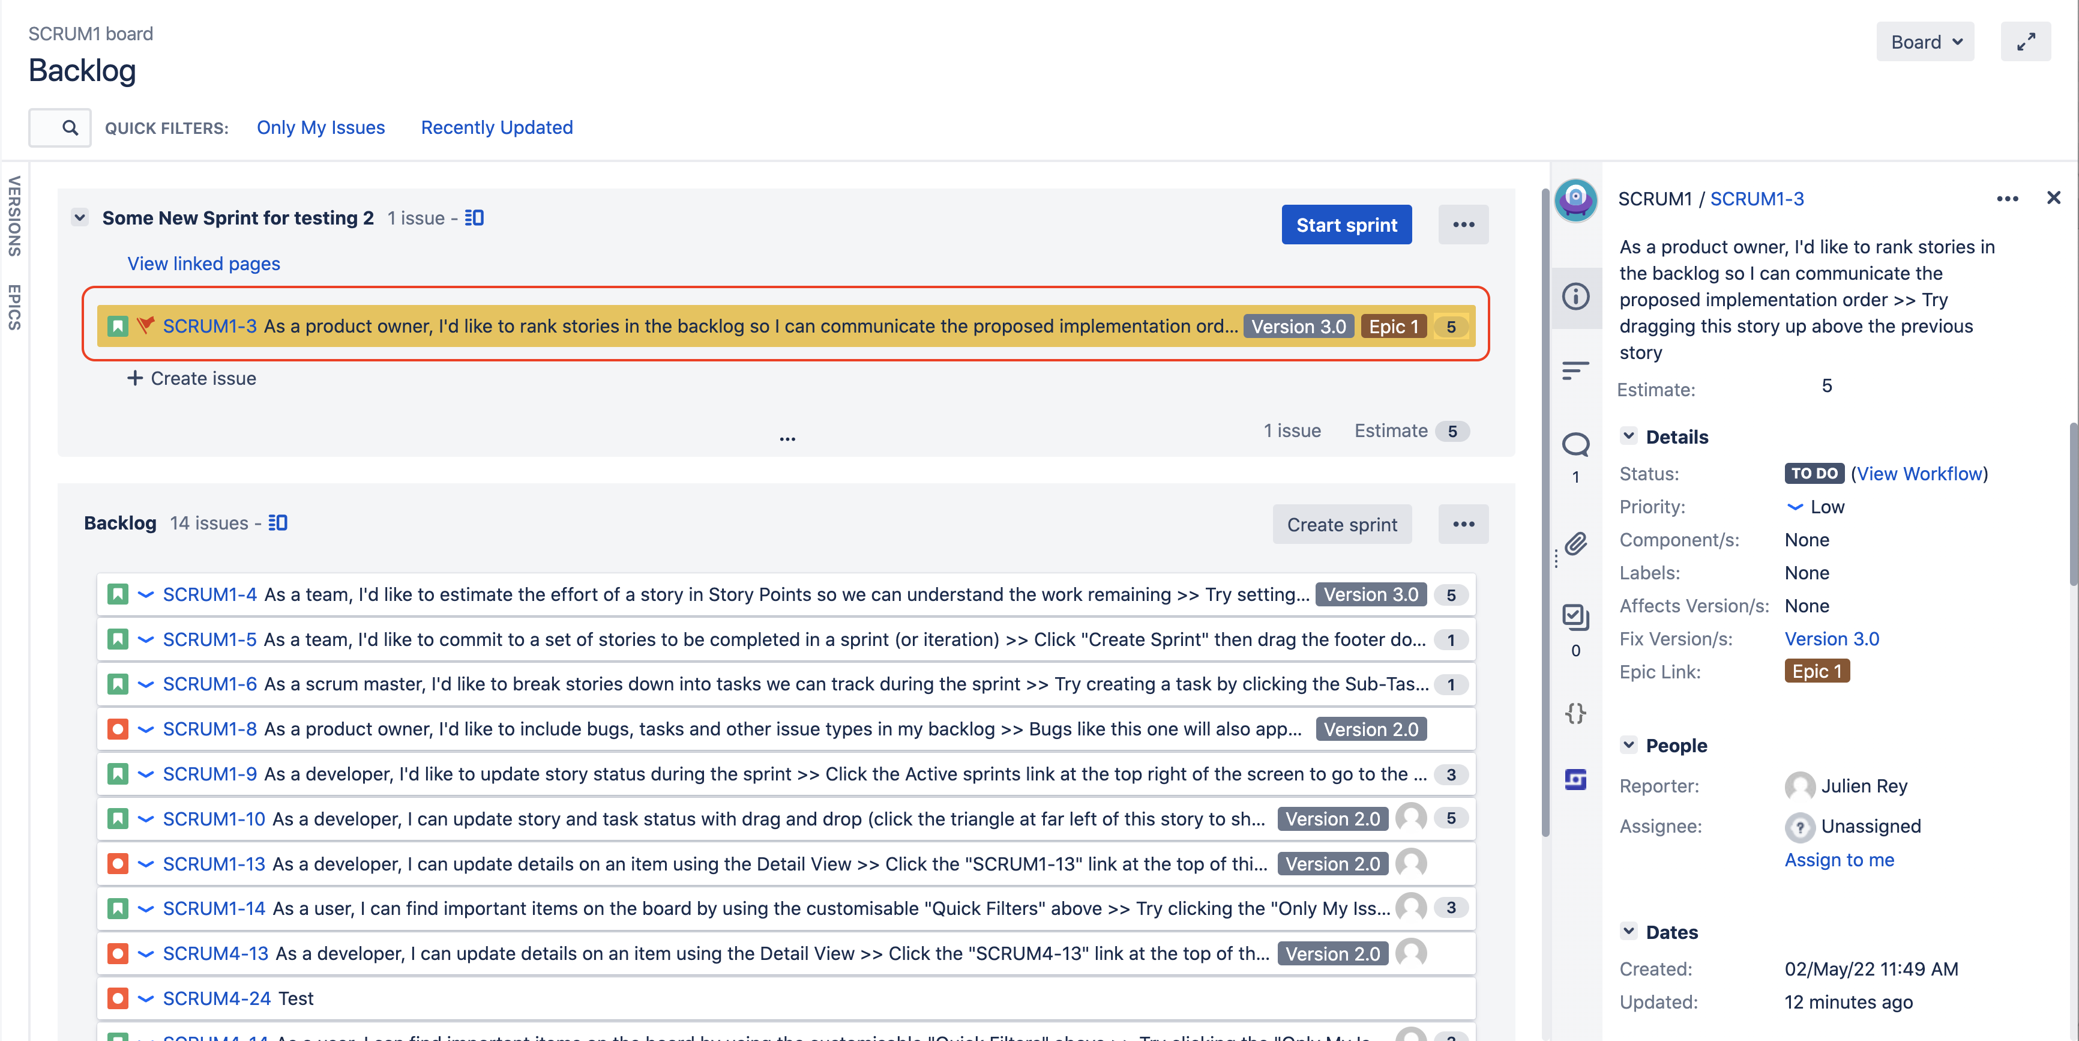Collapse the Details section in issue panel
The image size is (2079, 1041).
pyautogui.click(x=1628, y=436)
